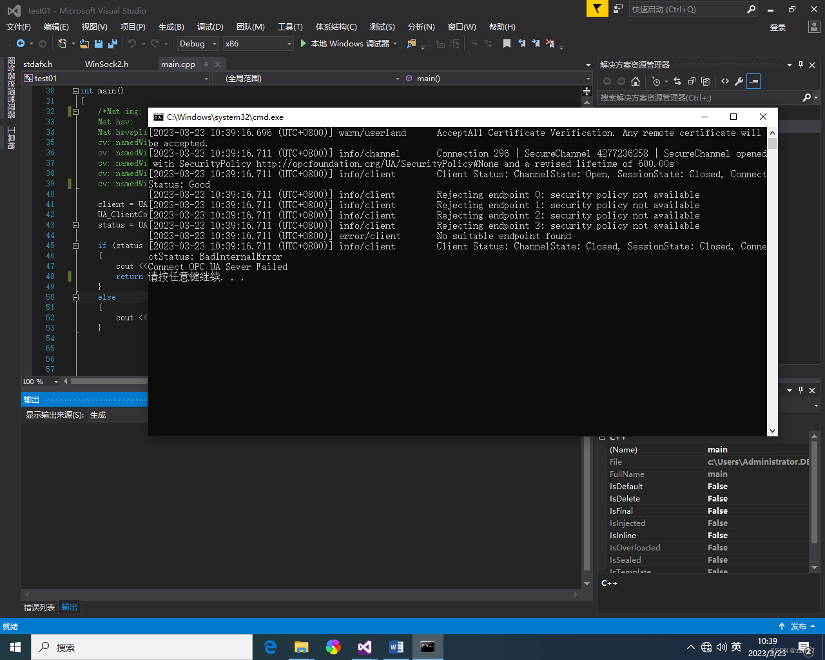Open properties via the wrench icon

[739, 81]
